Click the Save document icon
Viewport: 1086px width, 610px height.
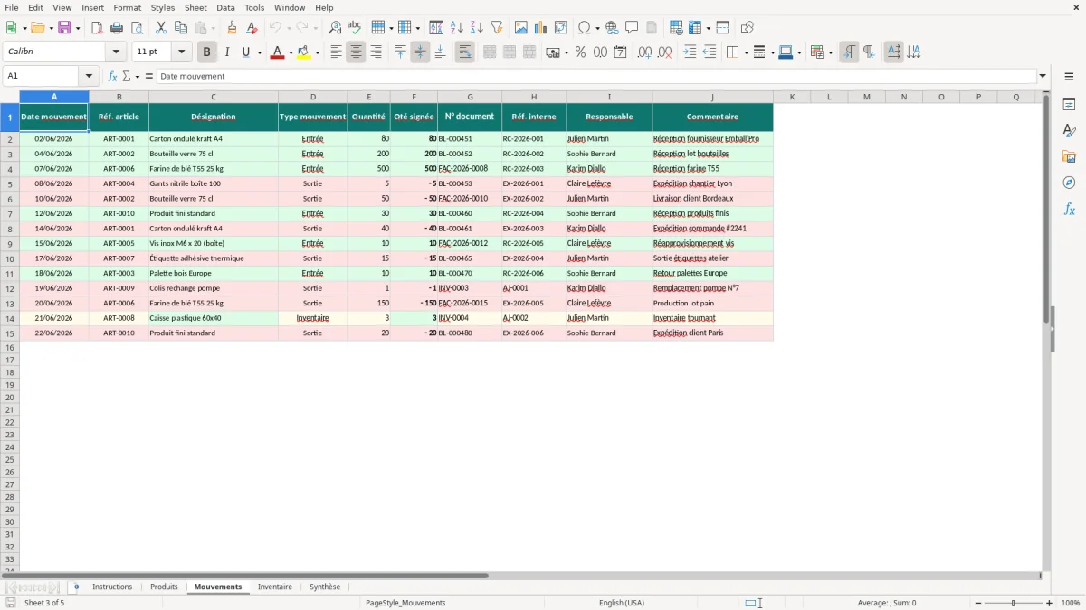pos(64,28)
